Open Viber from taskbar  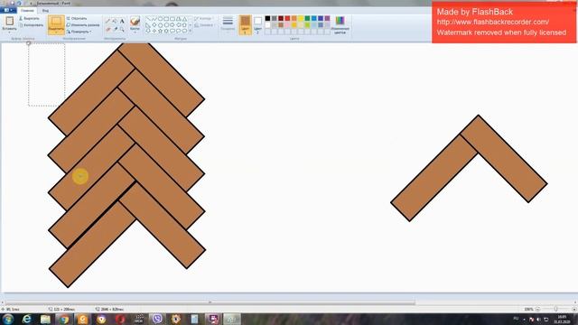pyautogui.click(x=157, y=319)
